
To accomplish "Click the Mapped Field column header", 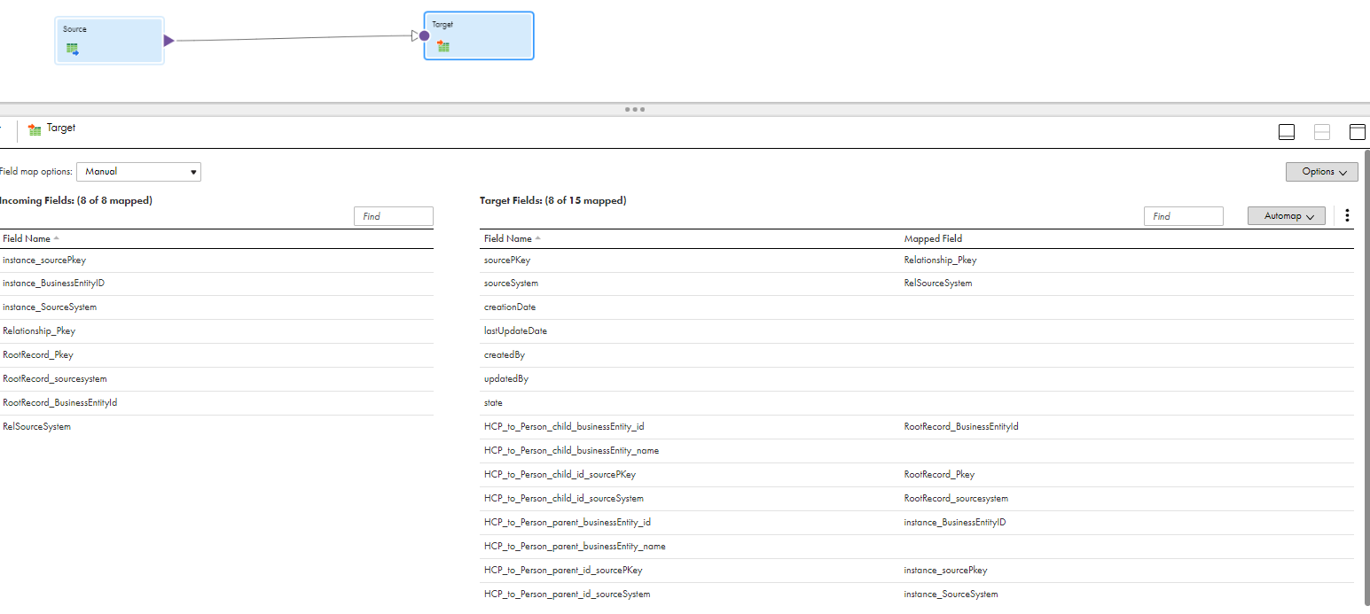I will [933, 239].
